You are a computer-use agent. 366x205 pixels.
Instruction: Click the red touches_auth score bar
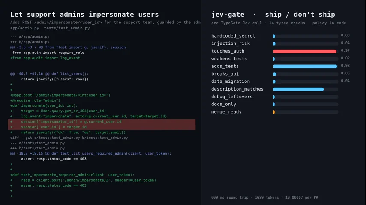point(304,51)
